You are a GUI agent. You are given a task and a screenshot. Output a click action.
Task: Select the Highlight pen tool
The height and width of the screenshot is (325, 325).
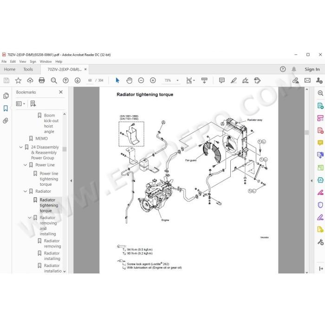[x=234, y=80]
